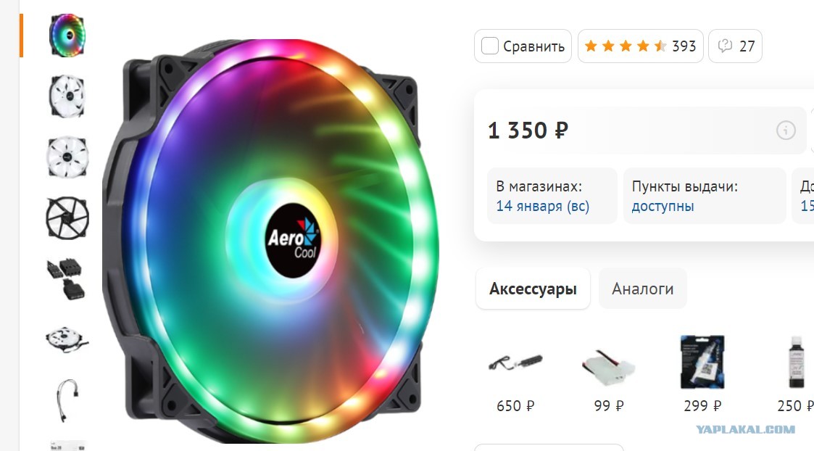
Task: Select the connectors thumbnail
Action: (x=67, y=280)
